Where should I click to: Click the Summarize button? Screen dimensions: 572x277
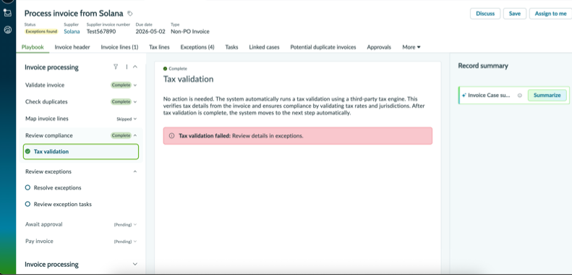click(547, 95)
